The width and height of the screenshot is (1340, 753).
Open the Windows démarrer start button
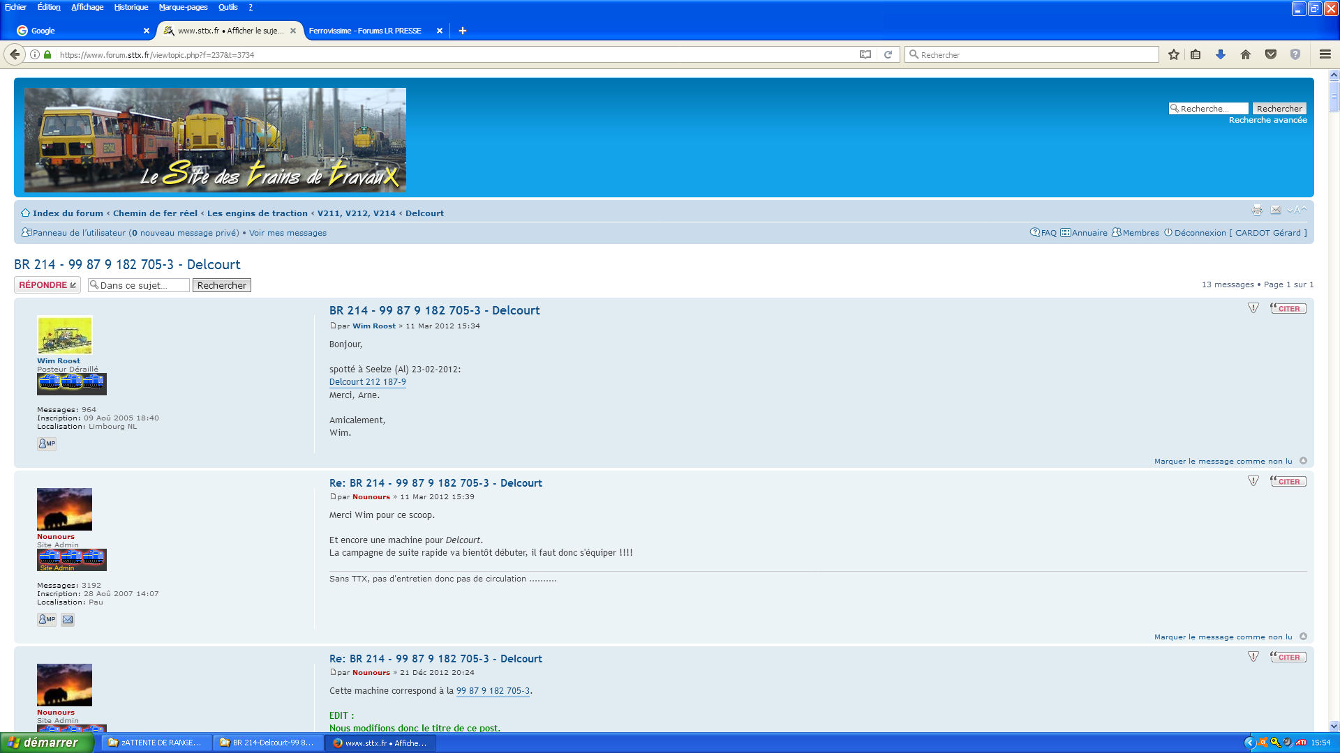(x=46, y=743)
